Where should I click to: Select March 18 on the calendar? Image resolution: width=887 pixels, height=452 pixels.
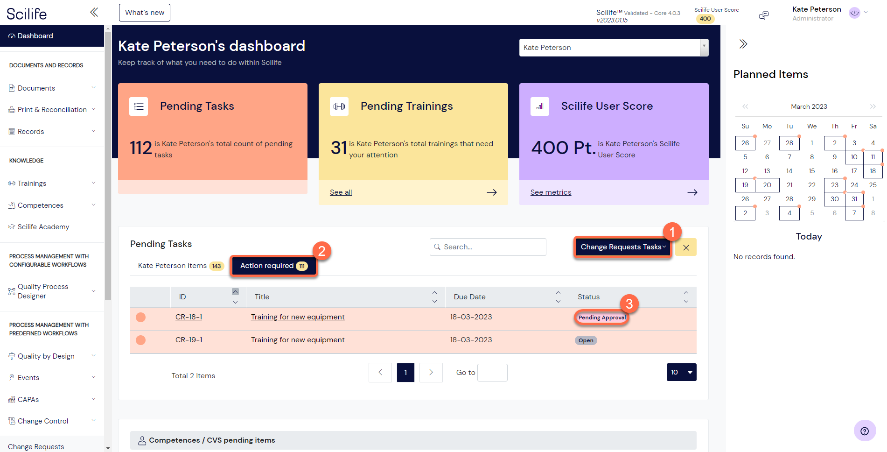click(873, 171)
